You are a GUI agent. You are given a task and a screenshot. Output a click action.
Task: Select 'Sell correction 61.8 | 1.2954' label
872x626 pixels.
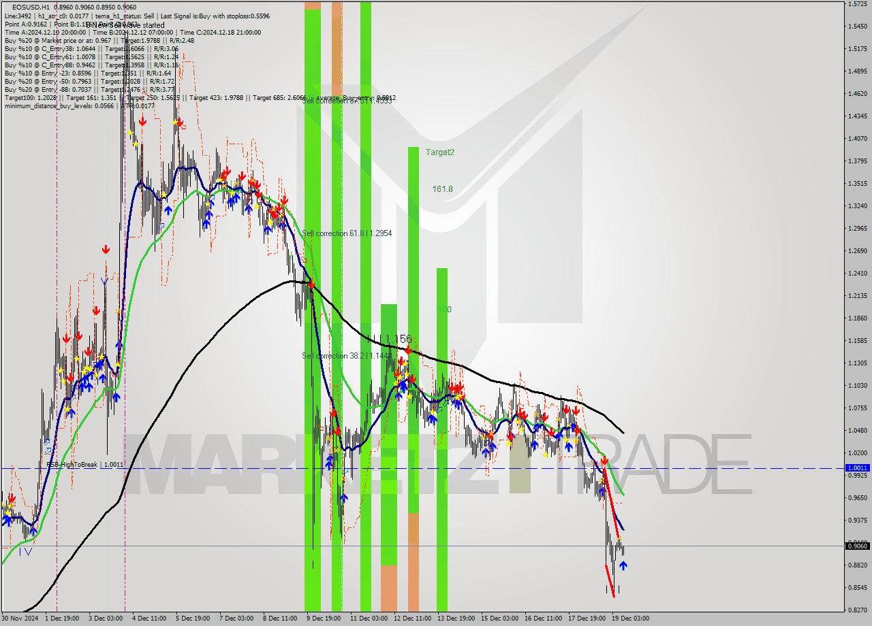tap(347, 233)
